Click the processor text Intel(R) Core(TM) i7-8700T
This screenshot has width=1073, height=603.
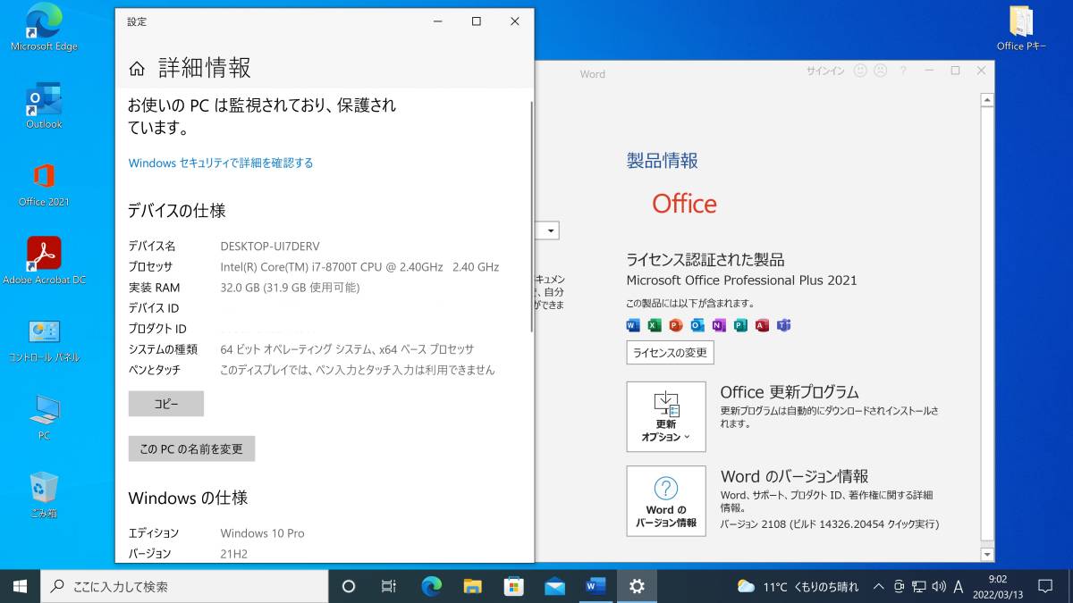[359, 266]
